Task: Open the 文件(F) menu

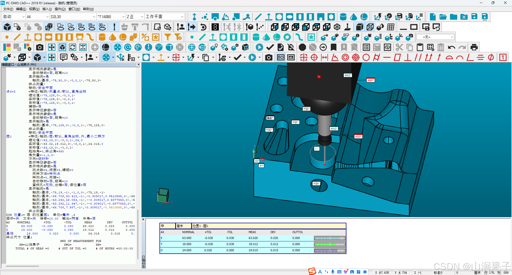Action: point(8,9)
